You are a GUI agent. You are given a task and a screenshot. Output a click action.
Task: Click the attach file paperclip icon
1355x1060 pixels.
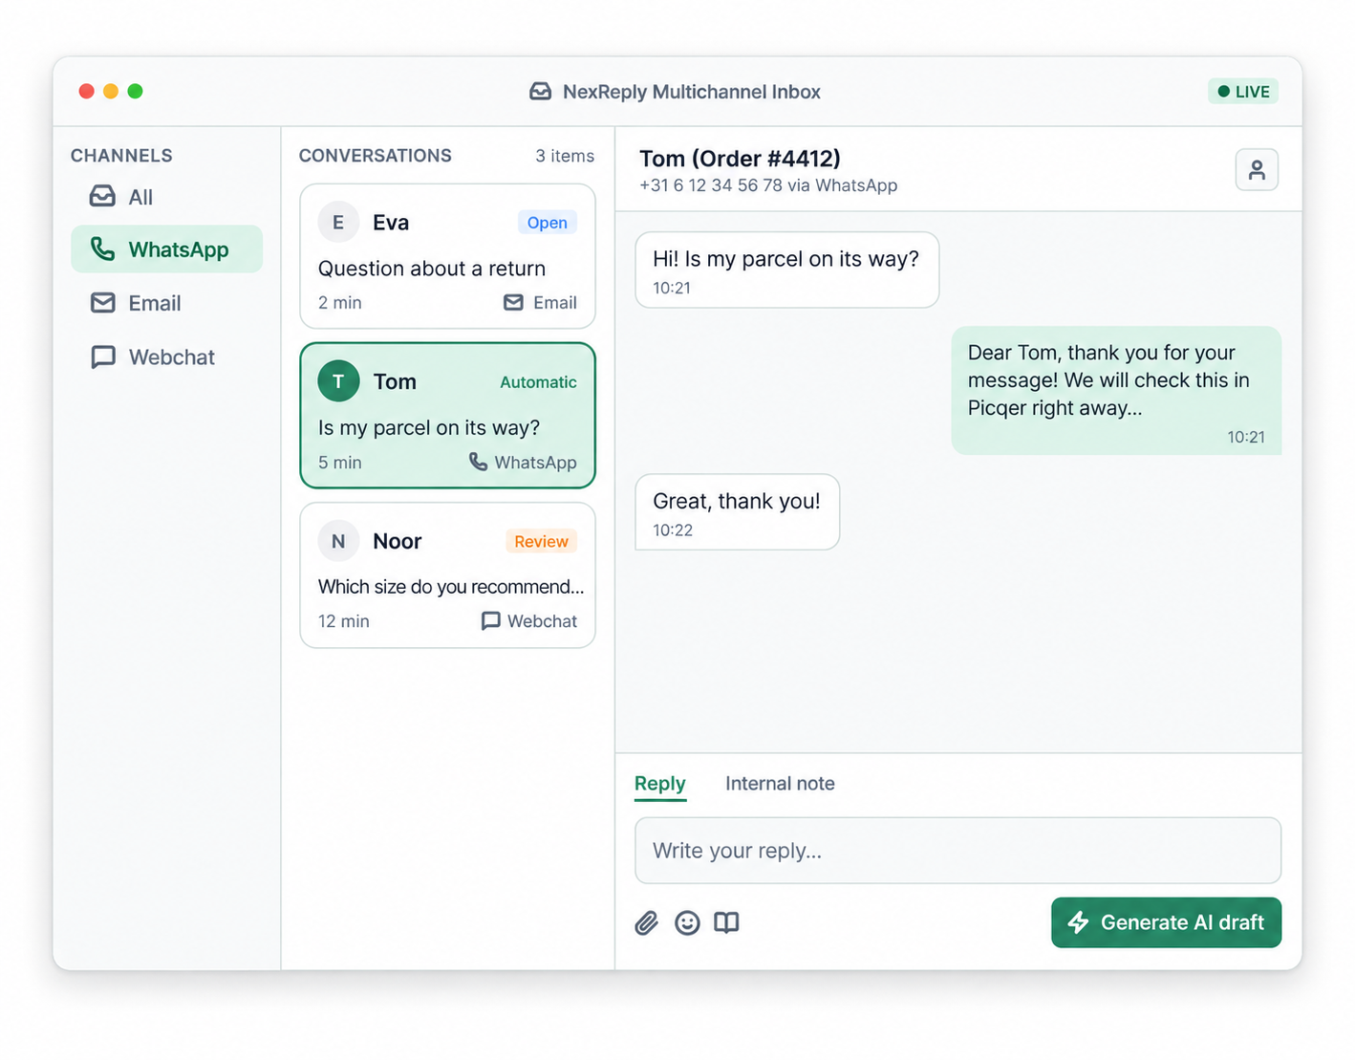pyautogui.click(x=647, y=923)
